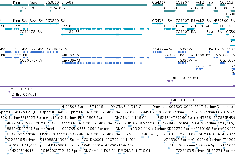Select the Phm-PB protein label
Image resolution: width=235 pixels, height=155 pixels.
pyautogui.click(x=21, y=55)
